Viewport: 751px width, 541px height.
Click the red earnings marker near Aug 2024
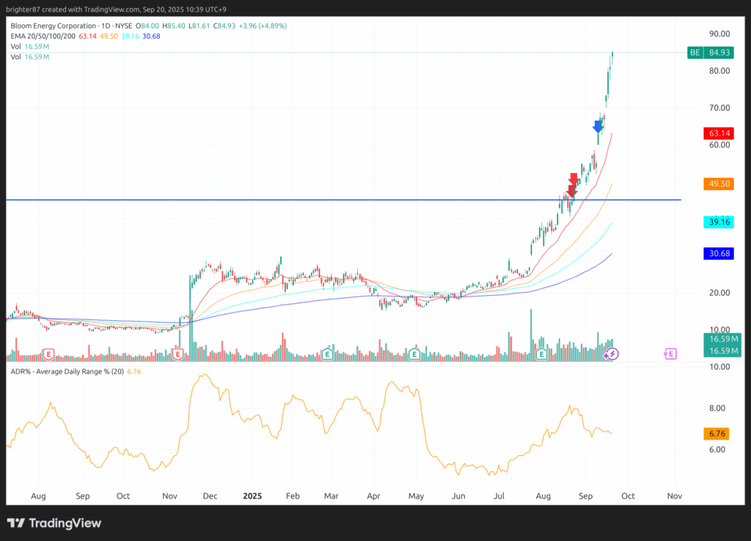[x=48, y=355]
